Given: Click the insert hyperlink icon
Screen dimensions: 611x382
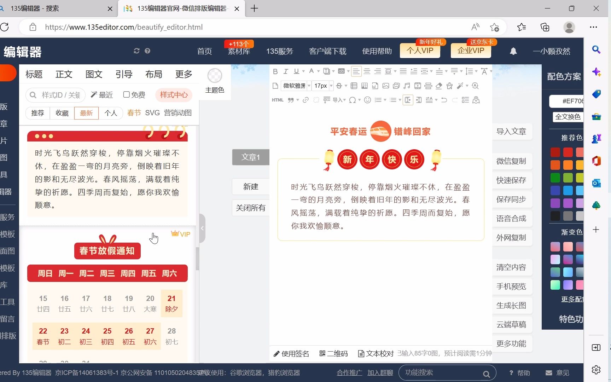Looking at the screenshot, I should tap(305, 100).
